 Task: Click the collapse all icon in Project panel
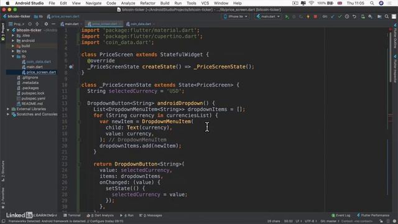[x=37, y=24]
